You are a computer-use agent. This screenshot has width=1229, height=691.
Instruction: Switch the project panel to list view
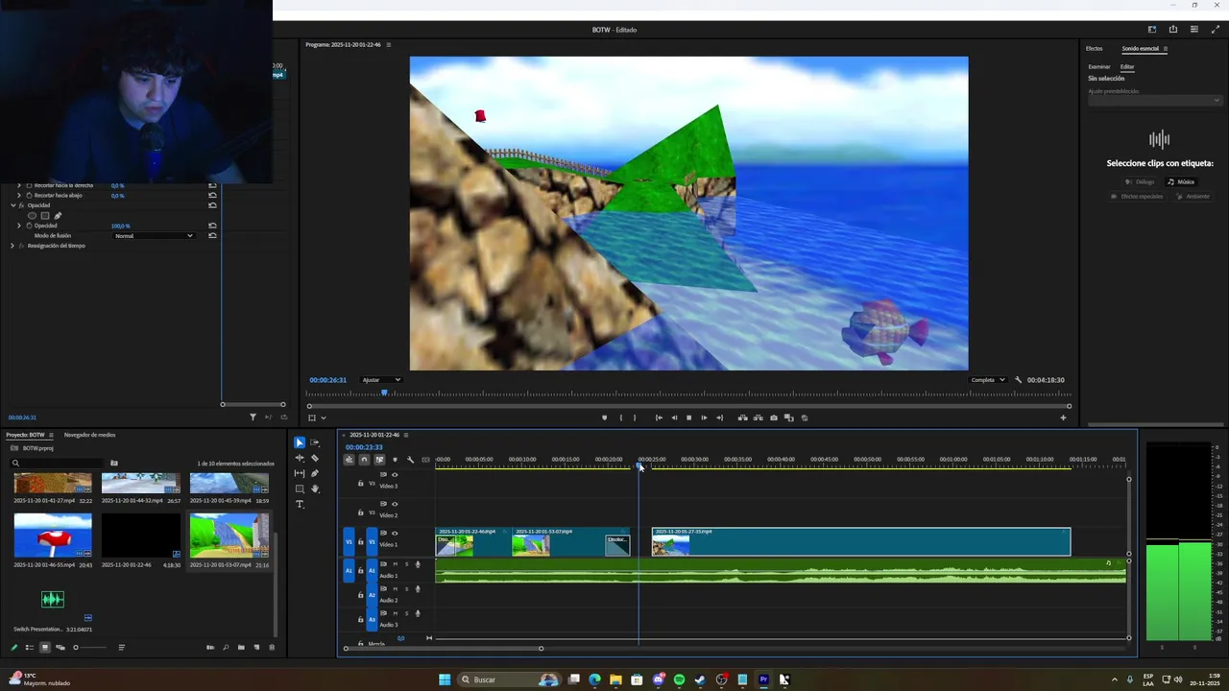pyautogui.click(x=29, y=648)
